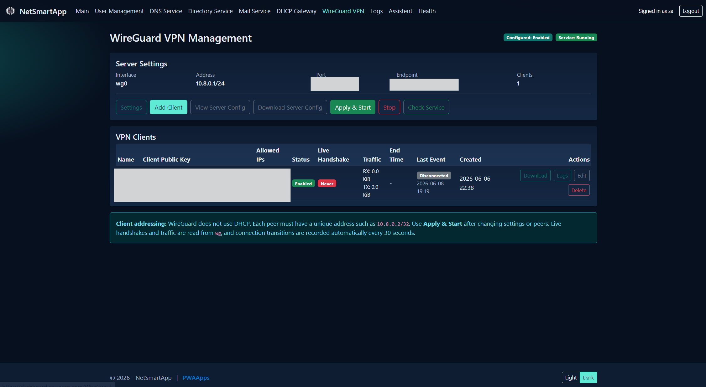Click the Server Settings heading
706x387 pixels.
coord(141,64)
